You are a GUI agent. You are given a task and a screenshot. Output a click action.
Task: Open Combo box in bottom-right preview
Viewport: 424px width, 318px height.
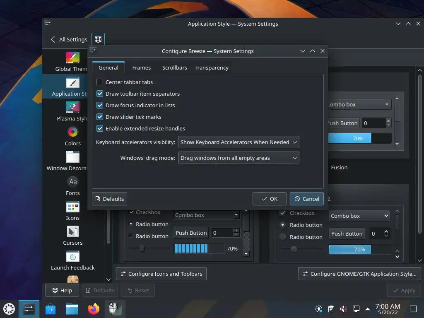click(x=360, y=216)
